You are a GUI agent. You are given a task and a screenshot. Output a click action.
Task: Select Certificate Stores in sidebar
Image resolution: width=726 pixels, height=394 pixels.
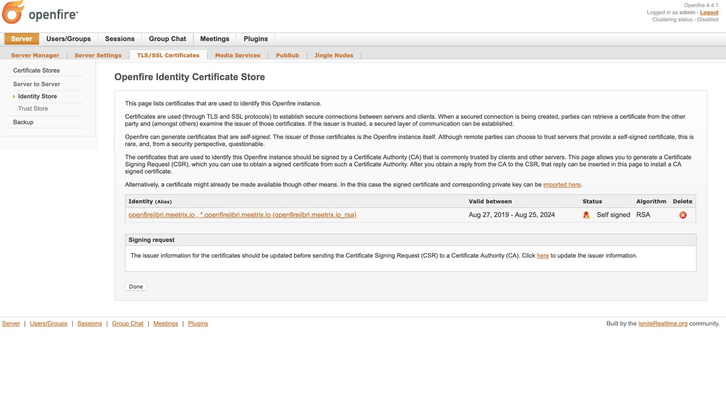click(x=36, y=71)
